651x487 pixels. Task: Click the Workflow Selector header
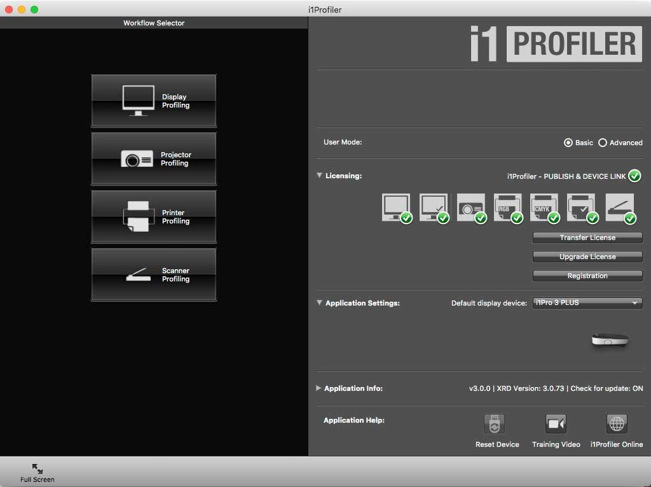tap(154, 23)
